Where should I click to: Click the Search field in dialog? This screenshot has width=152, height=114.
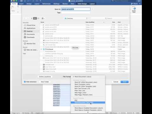click(x=110, y=18)
